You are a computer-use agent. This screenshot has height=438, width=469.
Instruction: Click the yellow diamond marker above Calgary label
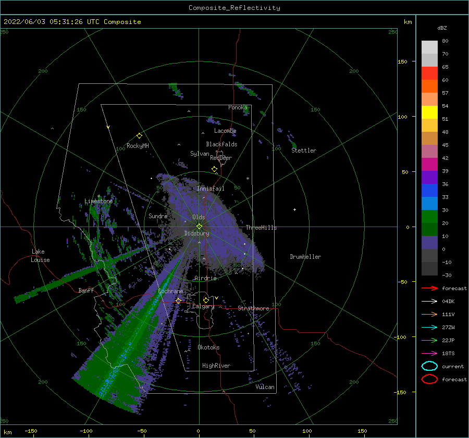[x=206, y=300]
